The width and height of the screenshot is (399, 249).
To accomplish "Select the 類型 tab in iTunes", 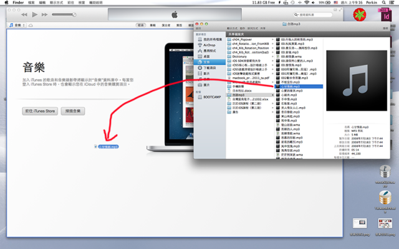I will tap(179, 25).
